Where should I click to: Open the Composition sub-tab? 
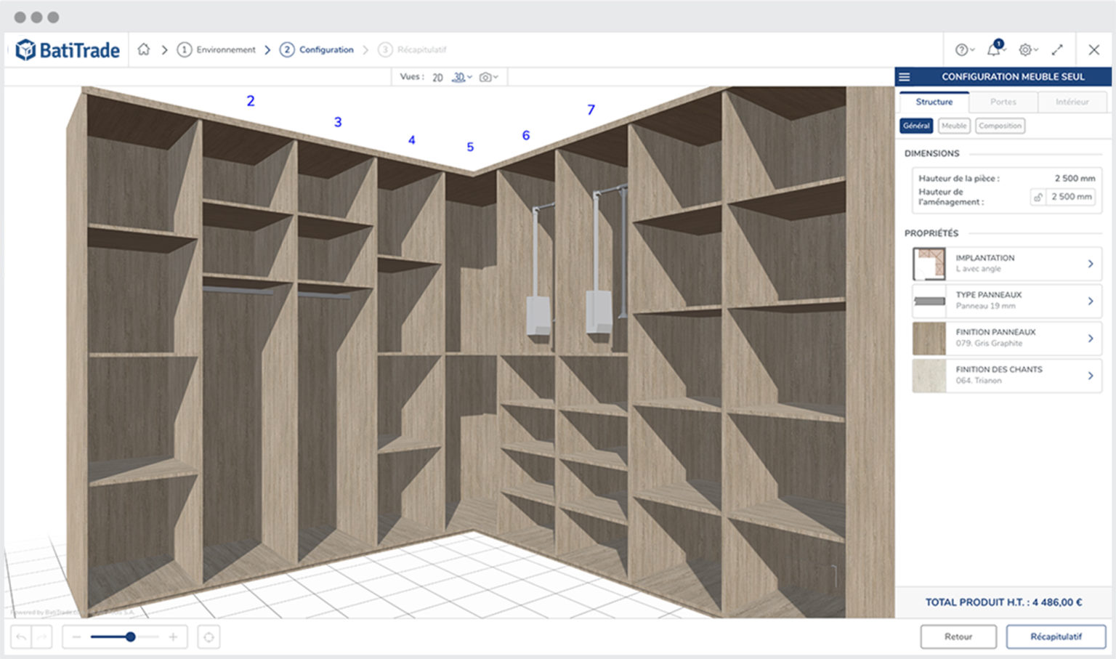point(1000,126)
